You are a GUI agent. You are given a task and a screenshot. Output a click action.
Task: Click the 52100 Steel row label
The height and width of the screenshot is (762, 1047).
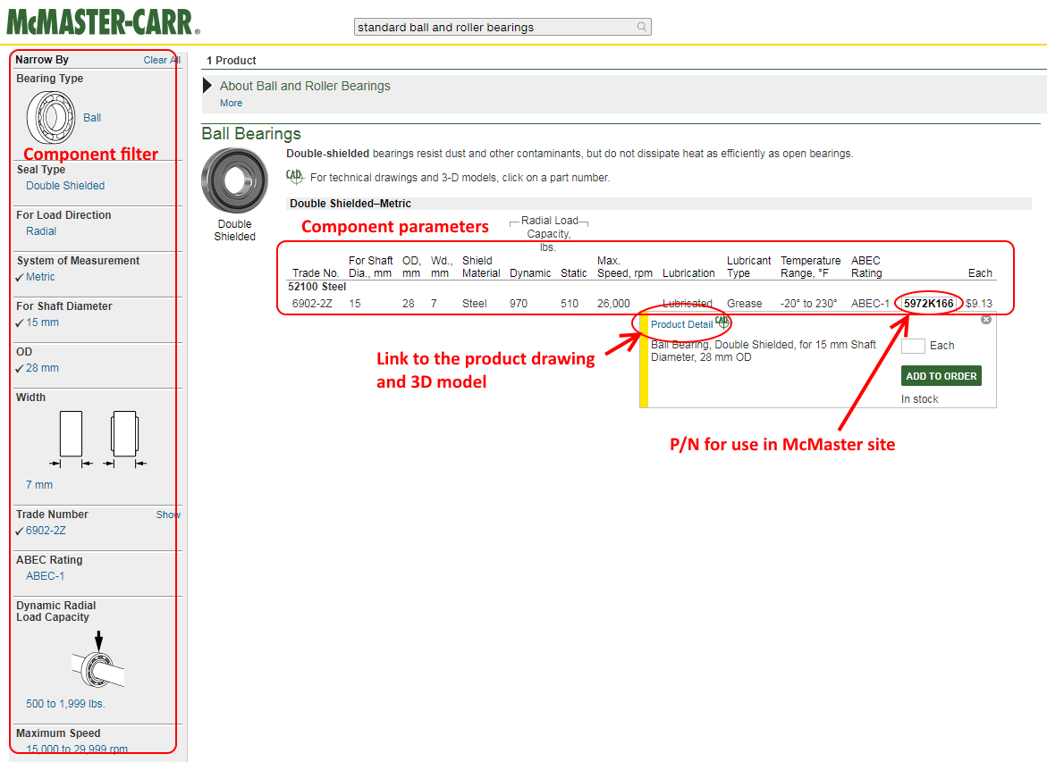[317, 286]
